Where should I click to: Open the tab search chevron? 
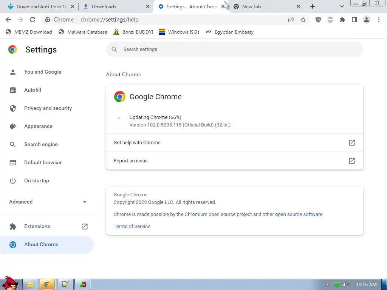tap(342, 6)
